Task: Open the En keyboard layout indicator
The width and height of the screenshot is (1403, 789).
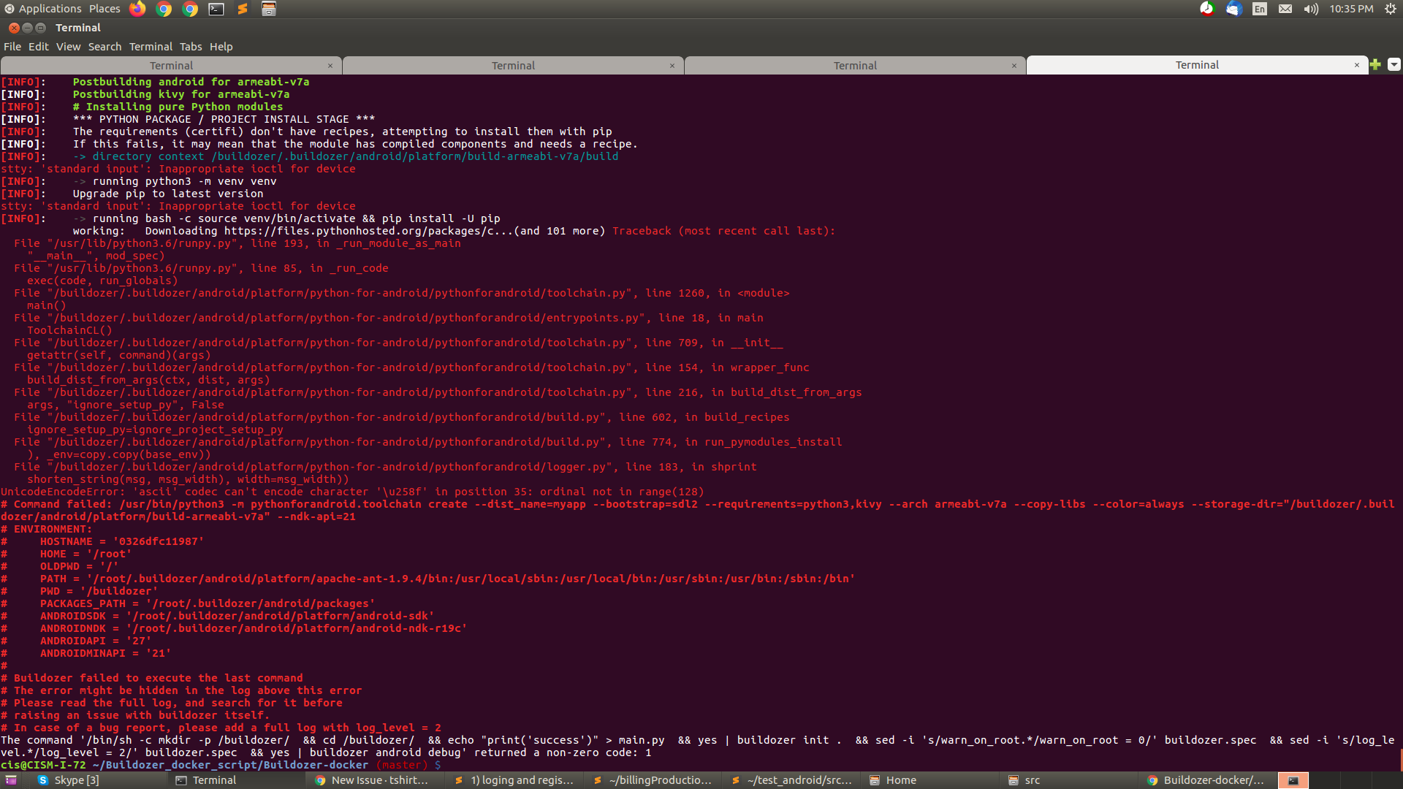Action: pos(1260,9)
